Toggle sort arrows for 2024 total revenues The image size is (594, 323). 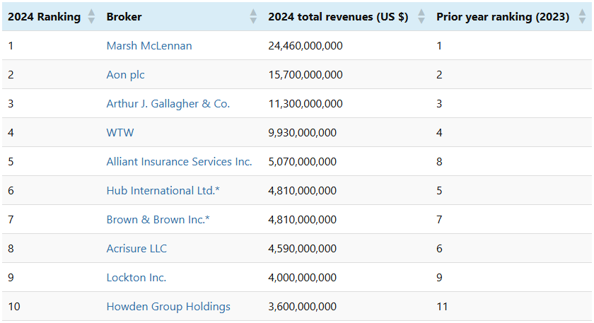tap(421, 17)
